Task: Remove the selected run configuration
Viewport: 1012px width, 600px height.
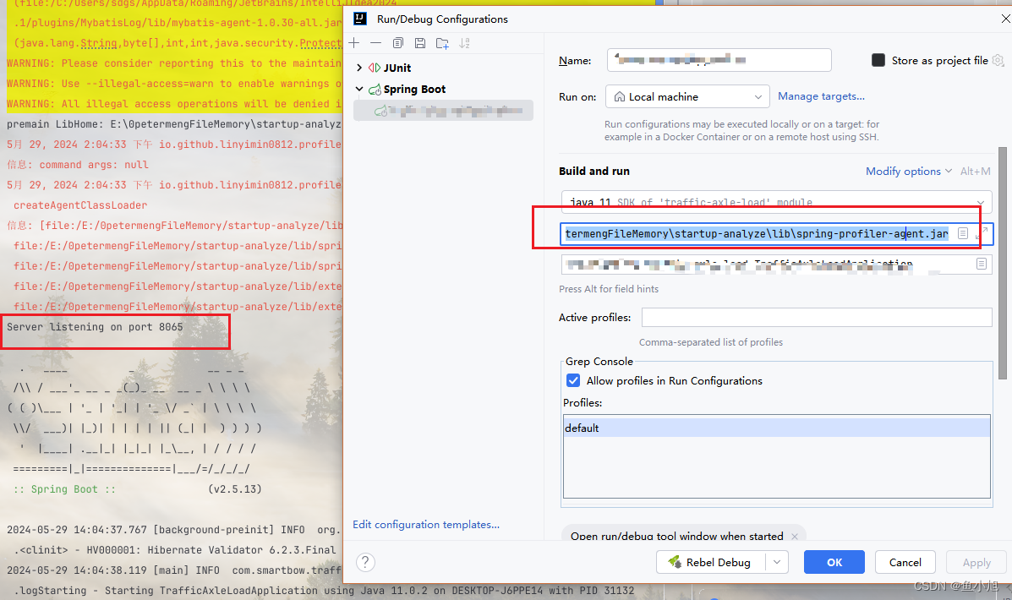Action: click(375, 43)
